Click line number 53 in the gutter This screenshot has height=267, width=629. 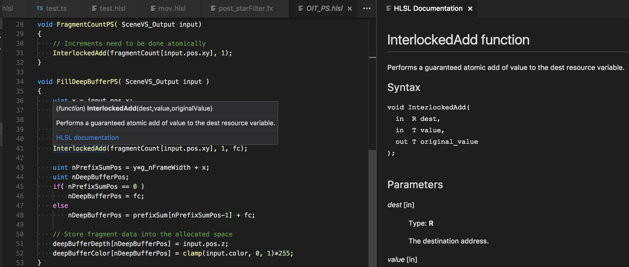(x=20, y=263)
